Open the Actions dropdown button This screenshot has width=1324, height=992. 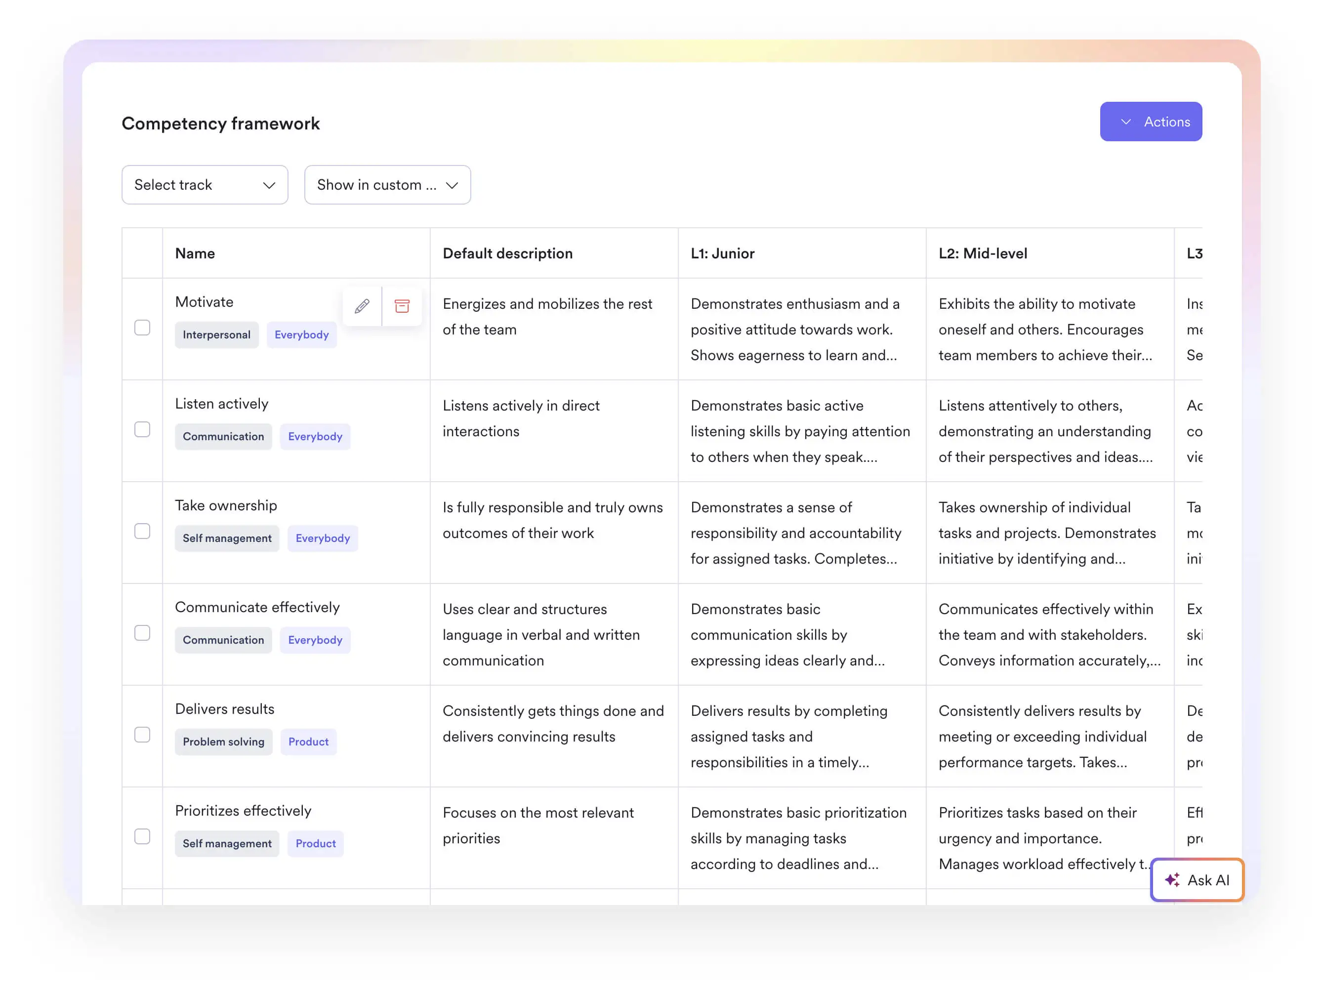(x=1151, y=122)
